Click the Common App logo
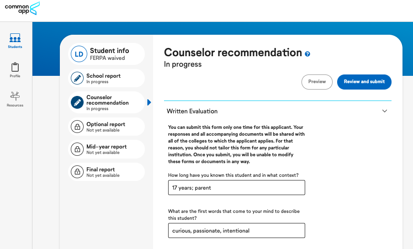 coord(22,8)
